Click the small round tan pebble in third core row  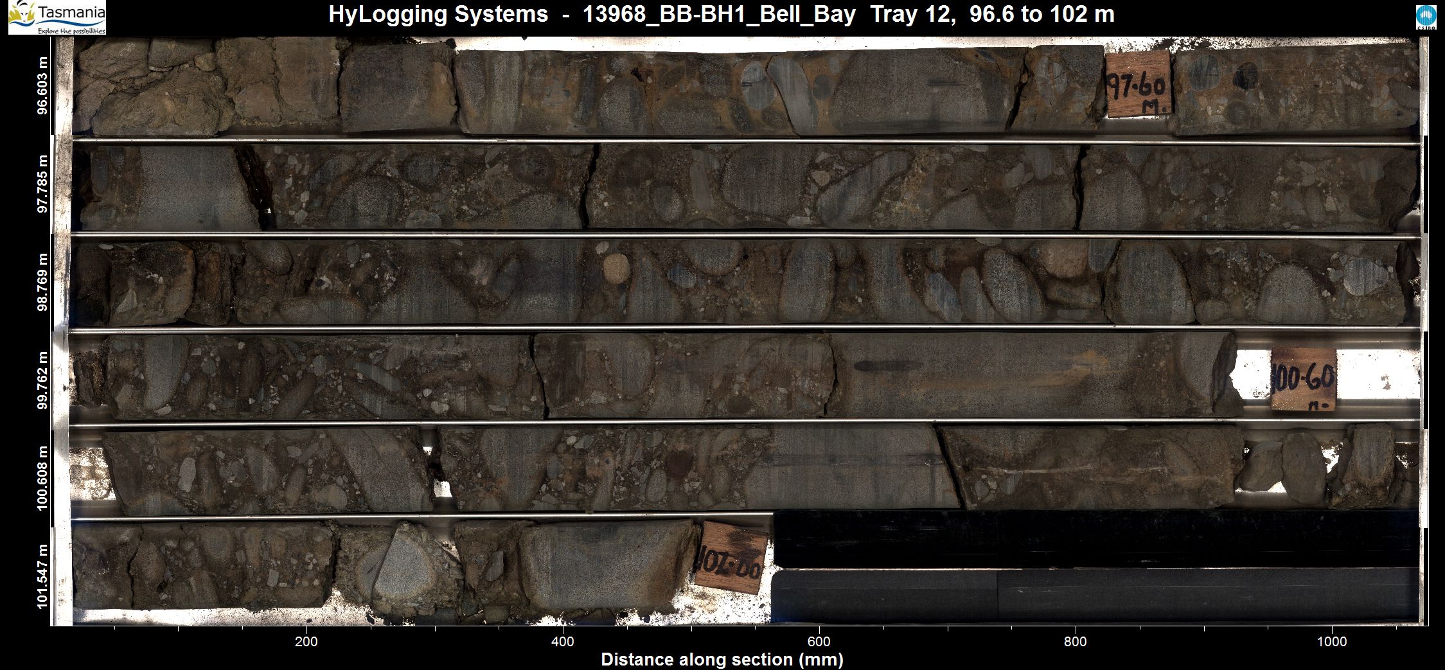(617, 267)
